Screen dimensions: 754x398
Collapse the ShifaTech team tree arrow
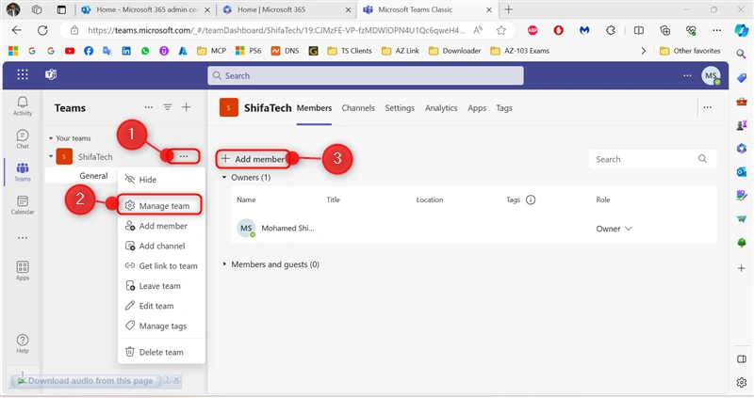pyautogui.click(x=51, y=156)
